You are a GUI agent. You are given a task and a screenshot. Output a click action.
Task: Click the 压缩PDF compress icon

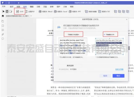26,11
